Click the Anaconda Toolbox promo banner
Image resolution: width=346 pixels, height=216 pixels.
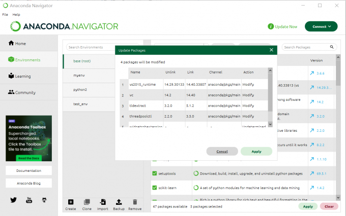pos(28,138)
